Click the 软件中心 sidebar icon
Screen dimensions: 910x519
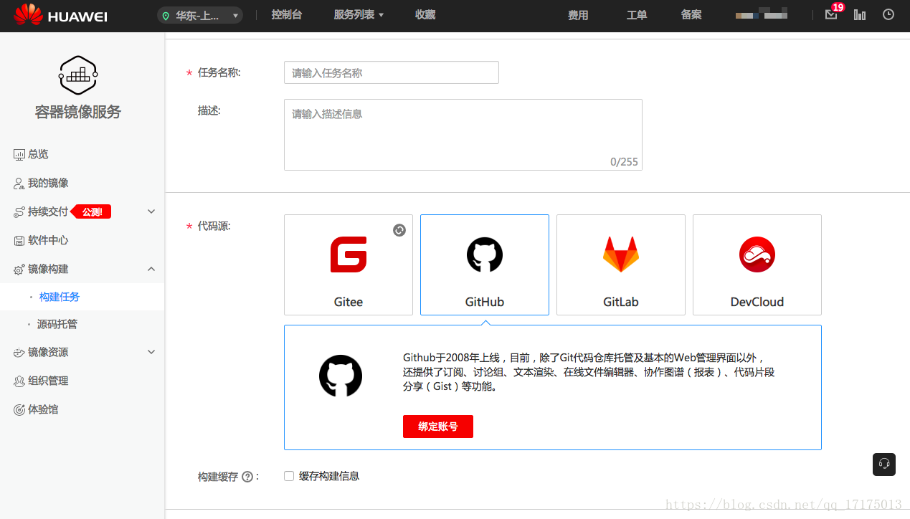coord(19,241)
